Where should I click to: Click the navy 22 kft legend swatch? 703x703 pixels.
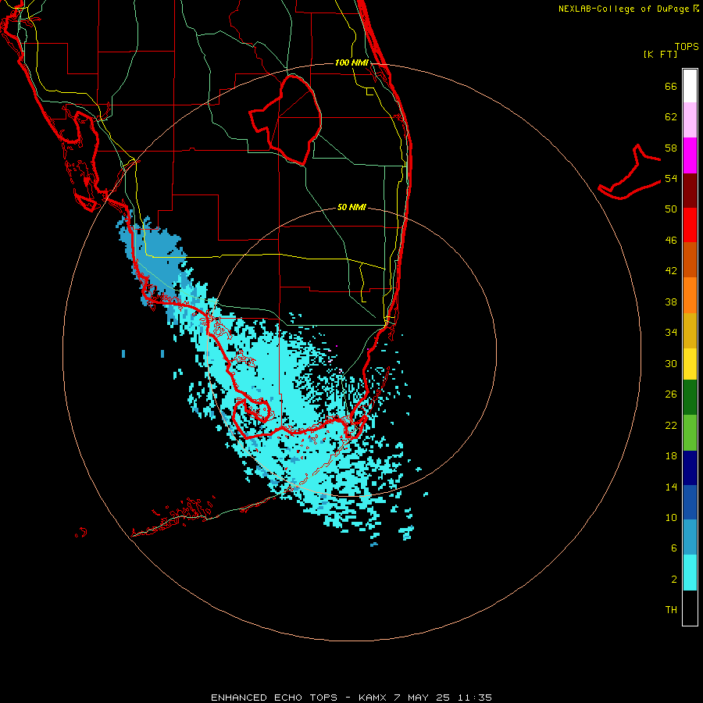[690, 468]
